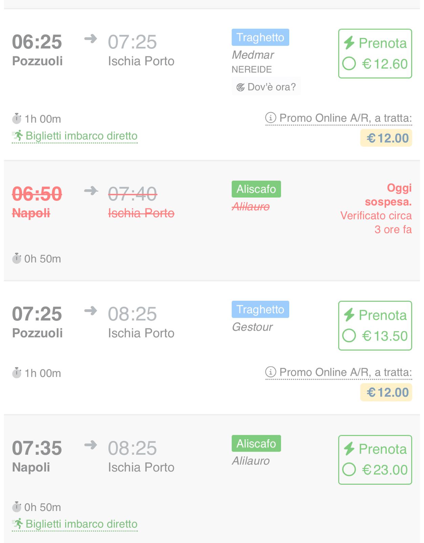The height and width of the screenshot is (543, 424).
Task: Click the lightning bolt icon on Alilauro Prenota
Action: pyautogui.click(x=349, y=449)
